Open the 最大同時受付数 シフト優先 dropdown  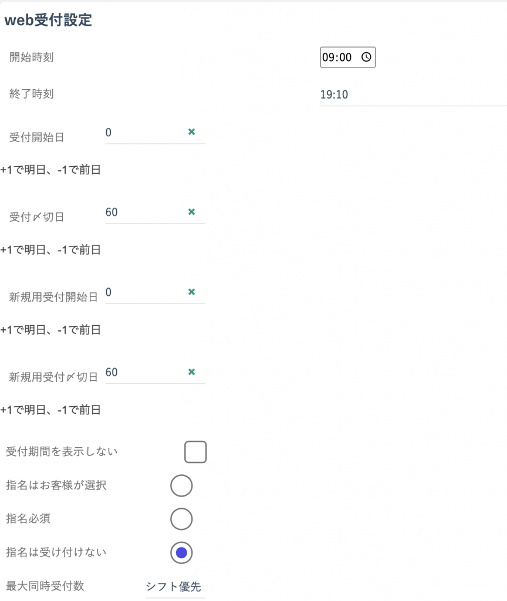(175, 587)
